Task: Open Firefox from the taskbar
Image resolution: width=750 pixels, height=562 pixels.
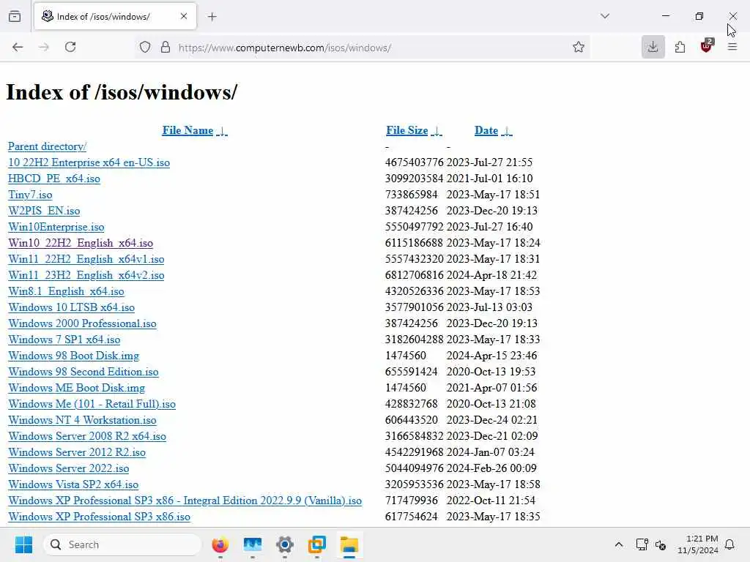Action: (220, 544)
